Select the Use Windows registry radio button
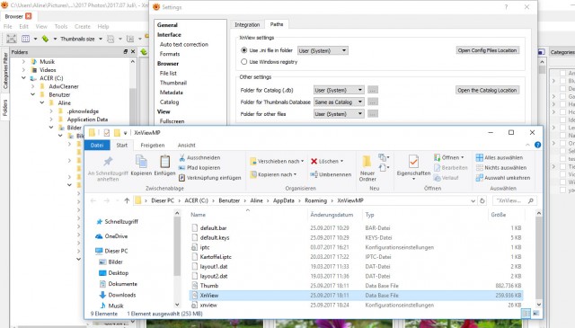The width and height of the screenshot is (575, 328). (243, 62)
